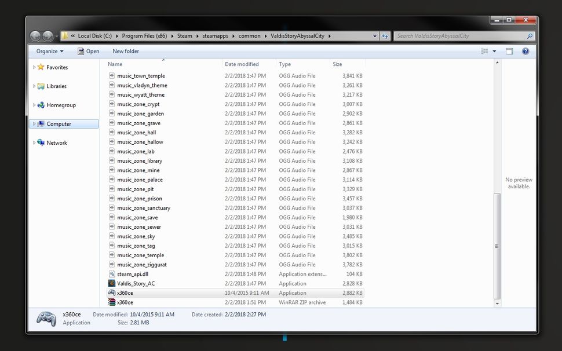Select the music_zone_sewer file
The width and height of the screenshot is (562, 351).
(x=139, y=226)
